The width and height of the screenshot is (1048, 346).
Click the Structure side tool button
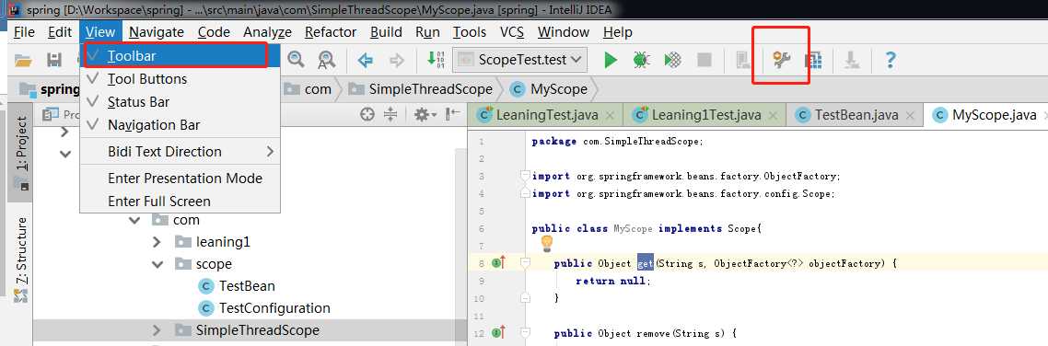20,259
